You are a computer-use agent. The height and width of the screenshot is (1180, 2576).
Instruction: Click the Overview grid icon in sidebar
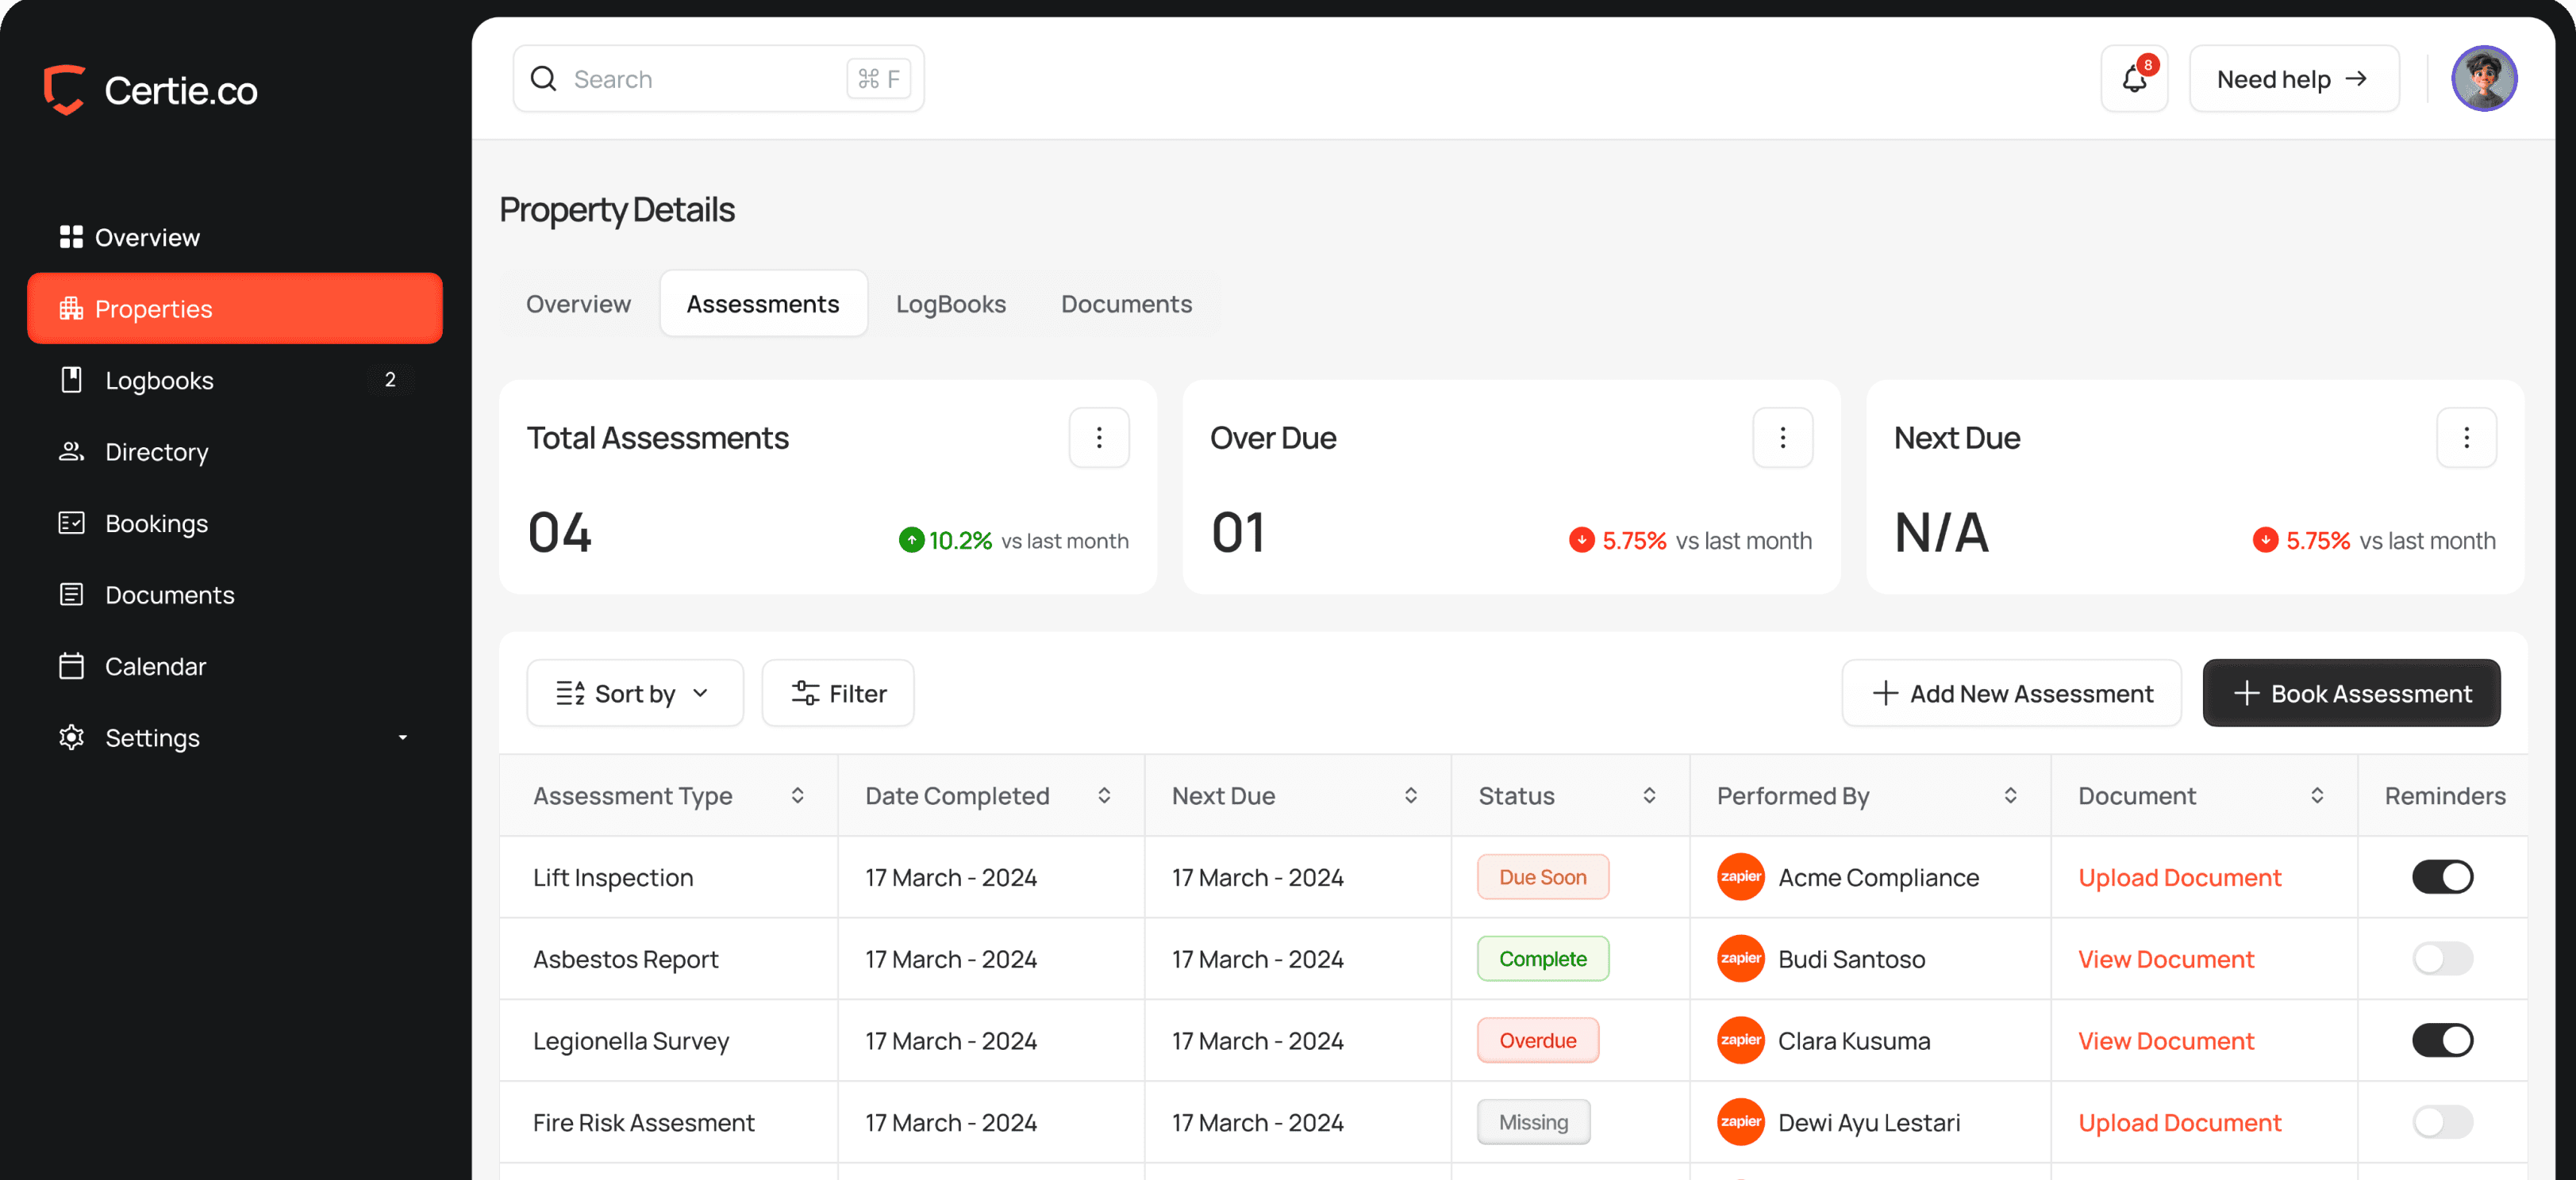[x=71, y=237]
